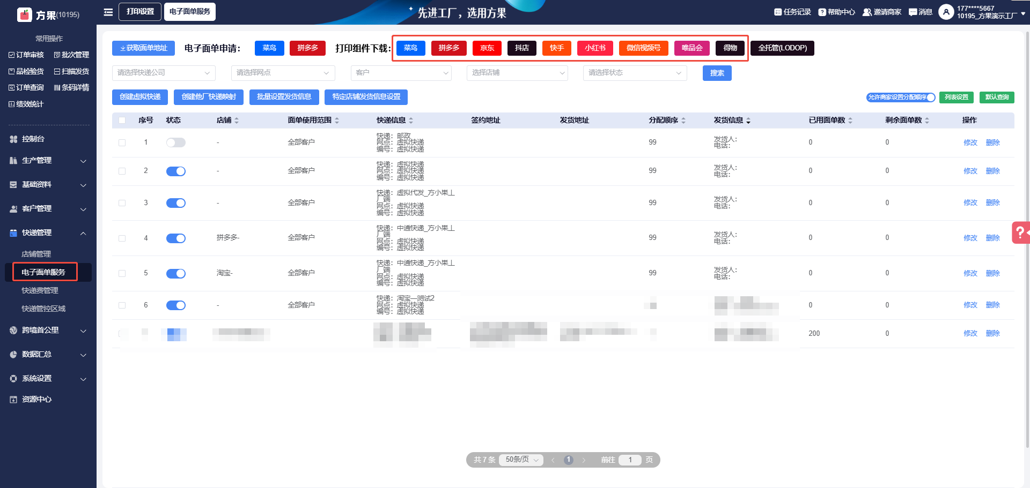Click the magenta 唯品会 print component button
The width and height of the screenshot is (1030, 488).
(692, 48)
